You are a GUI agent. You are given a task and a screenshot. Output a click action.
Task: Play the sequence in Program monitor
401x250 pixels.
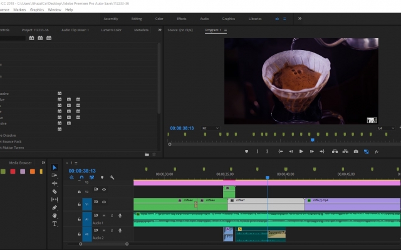click(301, 151)
